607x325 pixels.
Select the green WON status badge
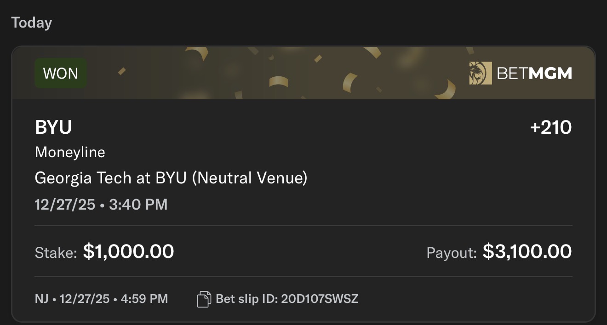click(x=61, y=73)
